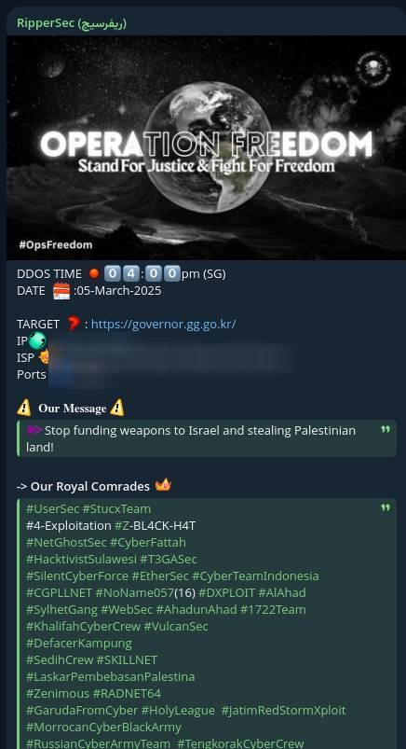This screenshot has width=406, height=749.
Task: Click the red question mark emoji beside TARGET
Action: (73, 324)
